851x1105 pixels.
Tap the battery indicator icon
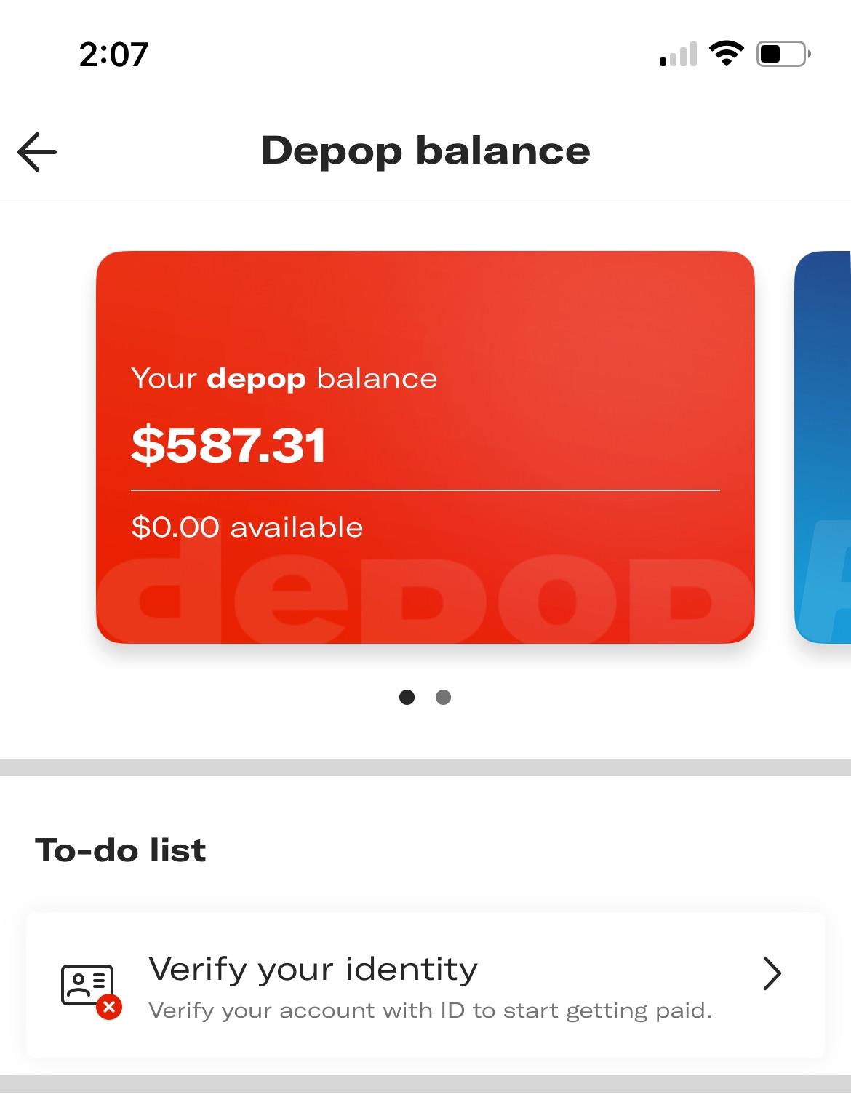coord(783,54)
